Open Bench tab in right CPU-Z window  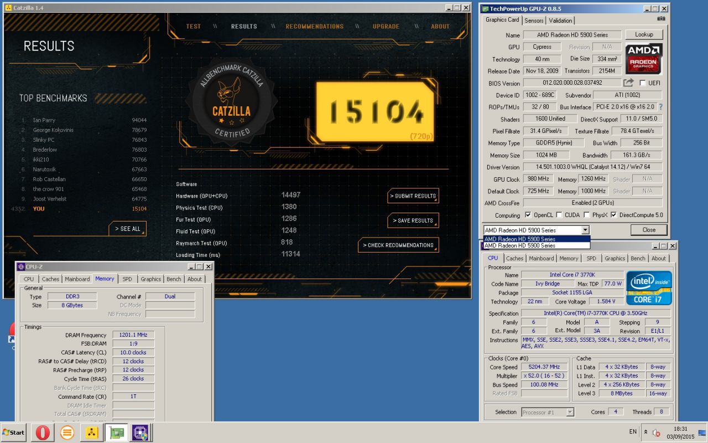click(638, 258)
